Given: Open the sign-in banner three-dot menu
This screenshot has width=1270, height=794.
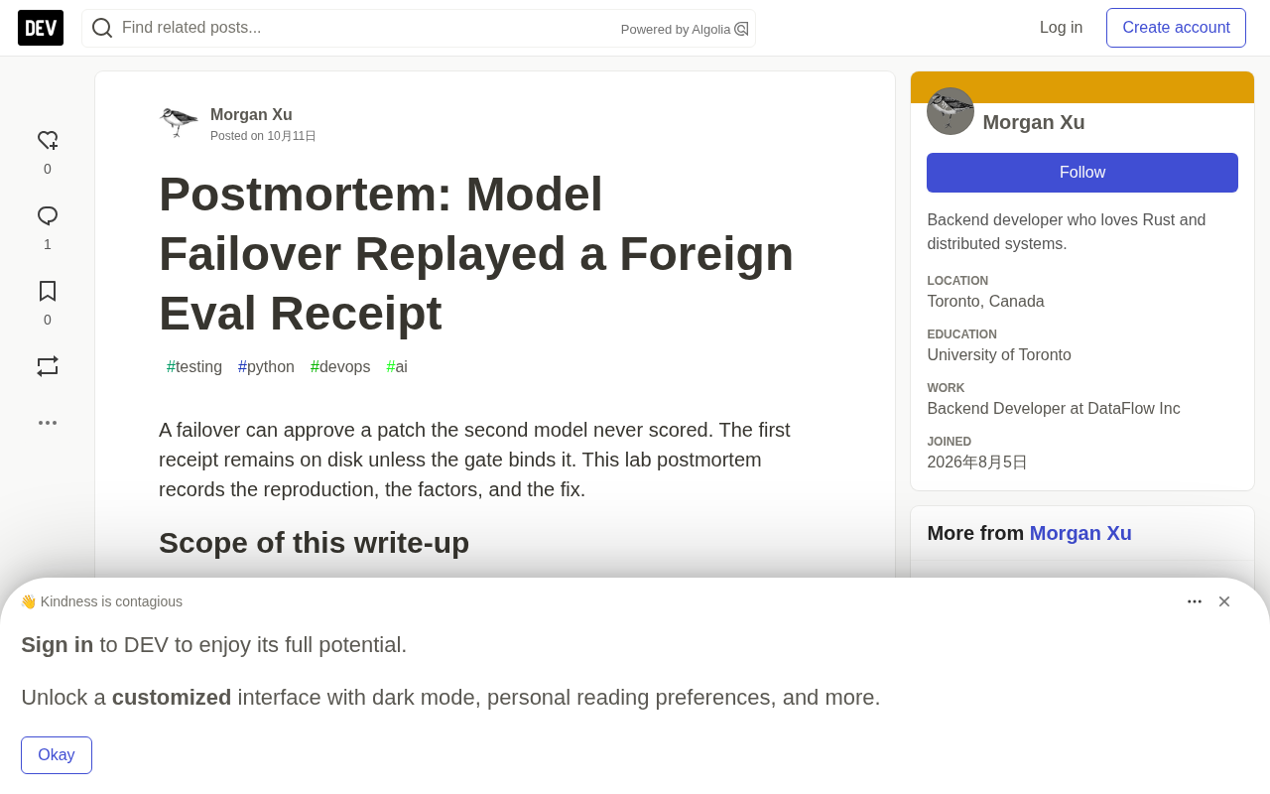Looking at the screenshot, I should (1195, 601).
